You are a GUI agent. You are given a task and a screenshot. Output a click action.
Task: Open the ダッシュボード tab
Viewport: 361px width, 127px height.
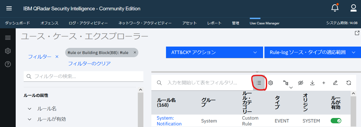17,23
